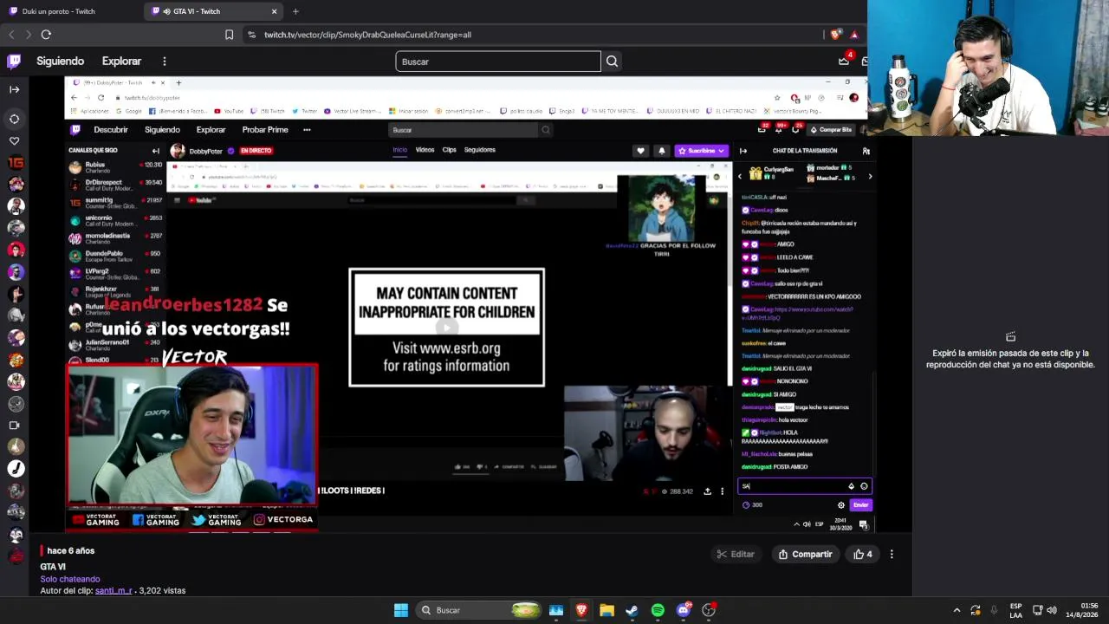Viewport: 1109px width, 624px height.
Task: Click the heart icon in the sidebar
Action: coord(15,140)
